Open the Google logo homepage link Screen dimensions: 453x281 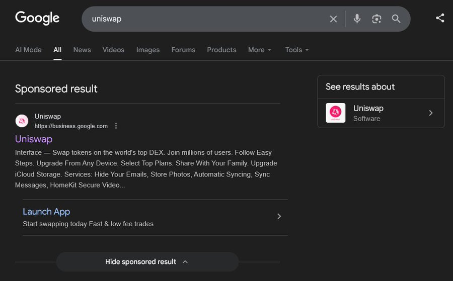[37, 18]
